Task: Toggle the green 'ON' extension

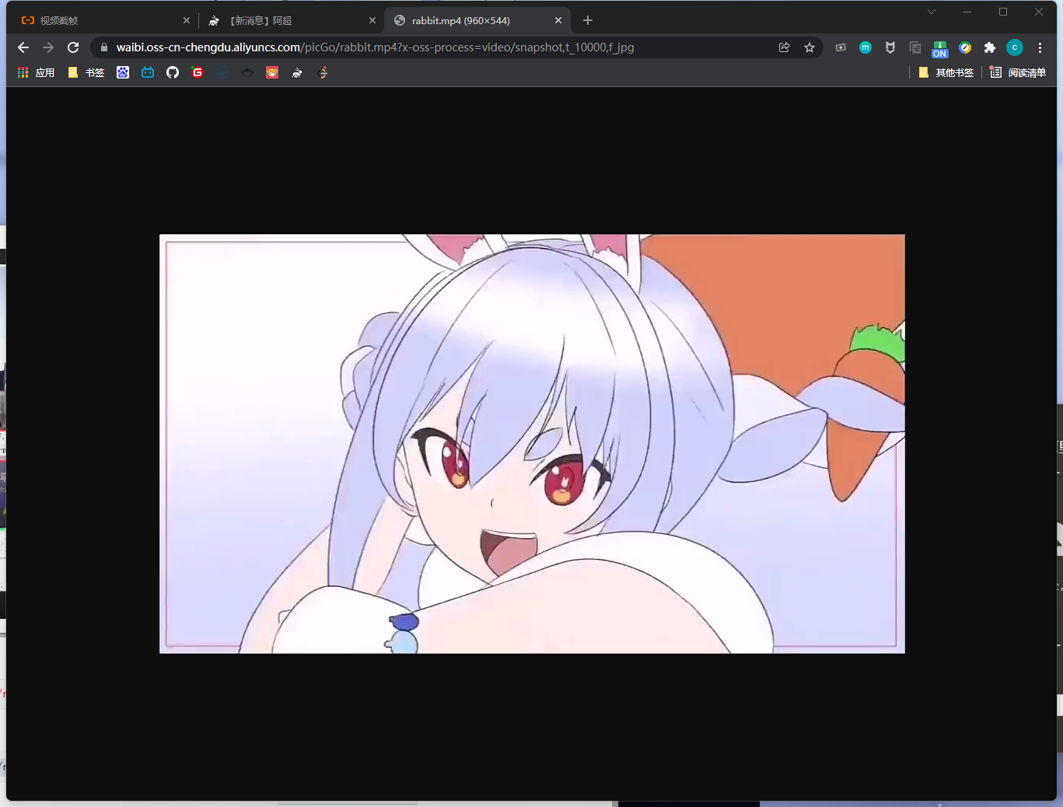Action: (940, 48)
